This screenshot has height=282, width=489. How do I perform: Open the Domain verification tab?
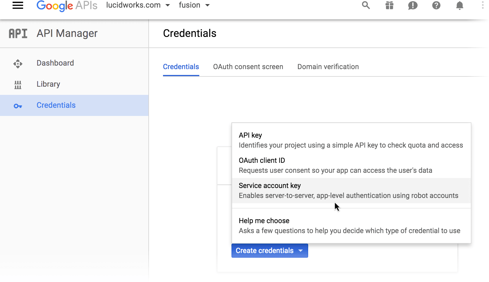[x=328, y=67]
